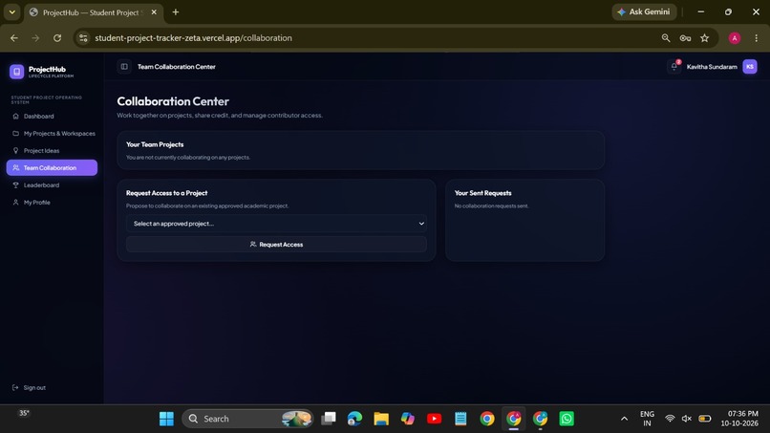
Task: Expand the approved project dropdown
Action: click(x=276, y=224)
